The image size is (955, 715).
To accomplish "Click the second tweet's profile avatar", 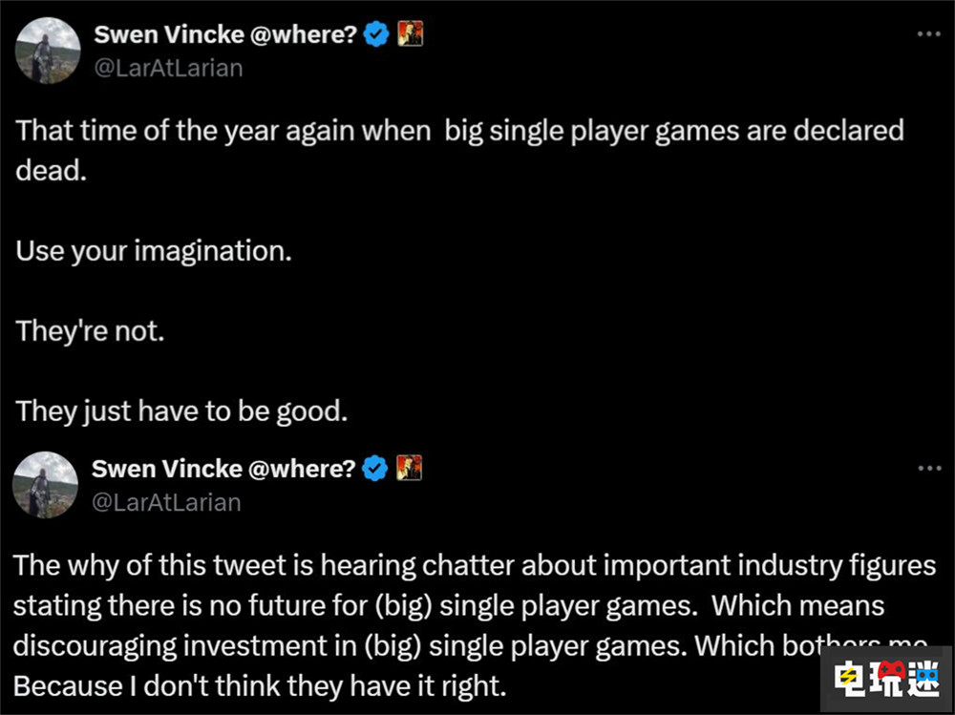I will (x=45, y=485).
